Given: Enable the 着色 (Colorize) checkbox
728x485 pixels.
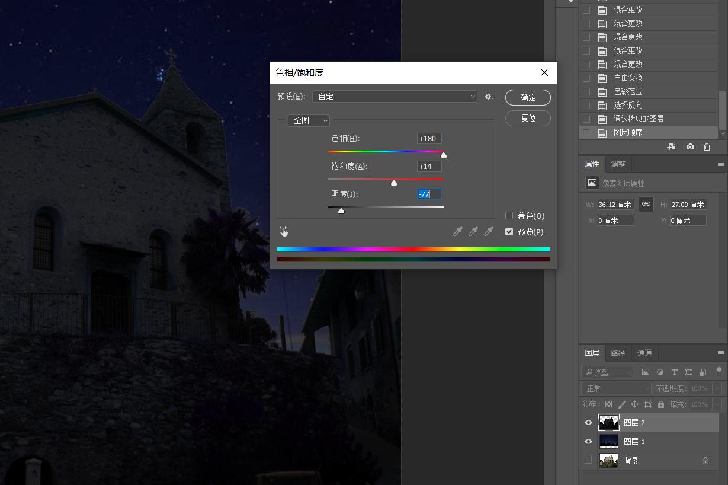Looking at the screenshot, I should (x=509, y=216).
